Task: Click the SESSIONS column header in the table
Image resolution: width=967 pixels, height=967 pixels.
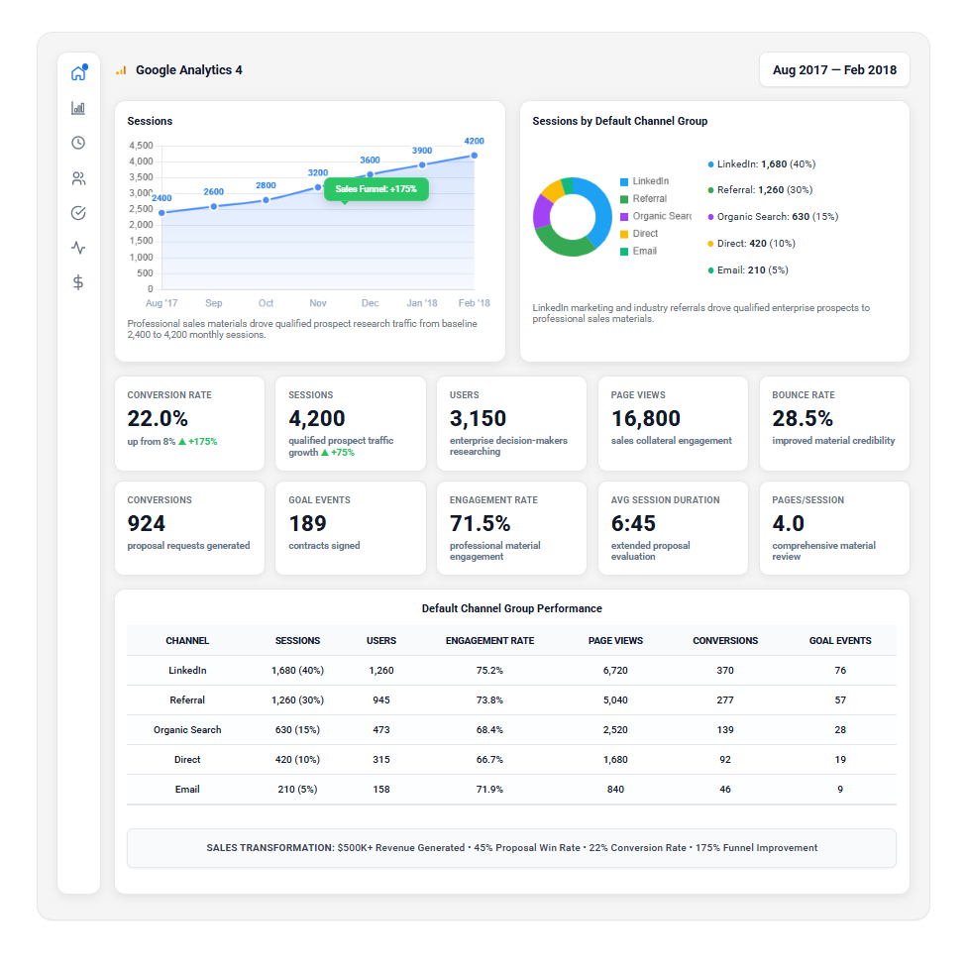Action: click(297, 641)
